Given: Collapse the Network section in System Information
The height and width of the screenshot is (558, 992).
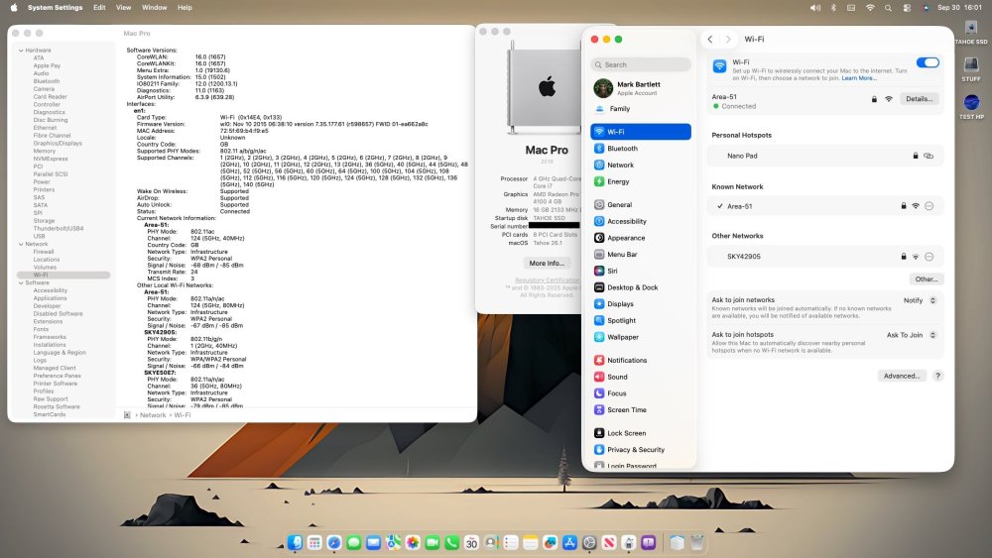Looking at the screenshot, I should (21, 244).
